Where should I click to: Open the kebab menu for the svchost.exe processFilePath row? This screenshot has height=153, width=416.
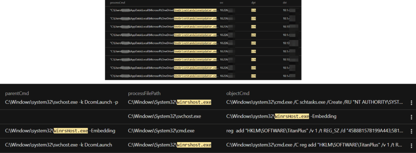coord(412,116)
